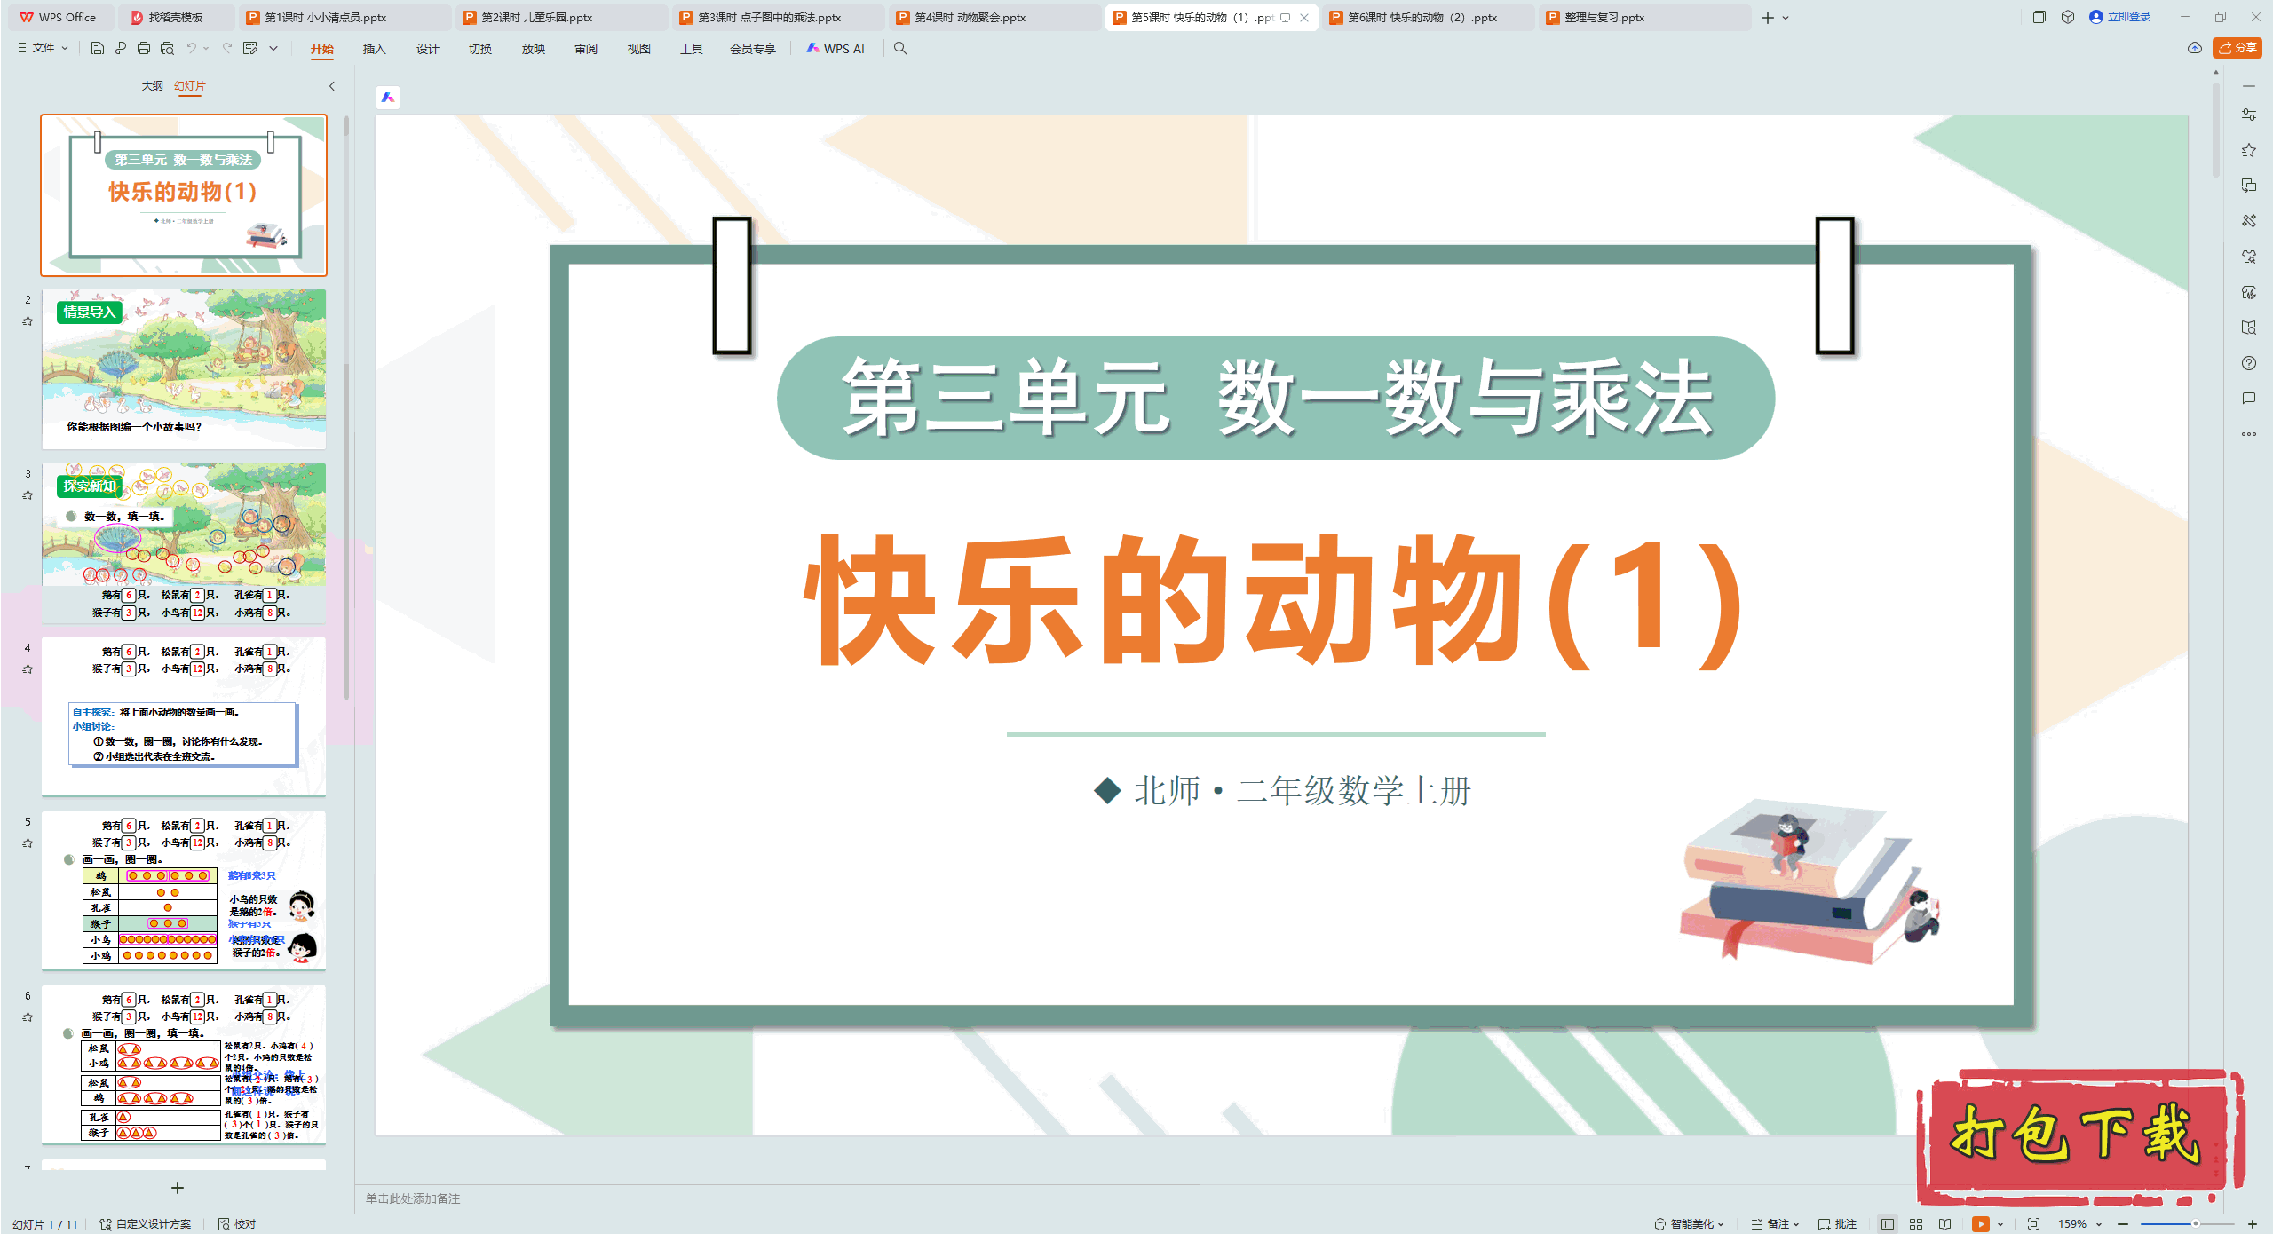
Task: Click the fit-slide-to-window icon
Action: click(2033, 1223)
